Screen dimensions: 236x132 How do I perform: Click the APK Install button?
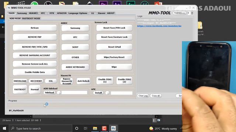click(x=98, y=93)
